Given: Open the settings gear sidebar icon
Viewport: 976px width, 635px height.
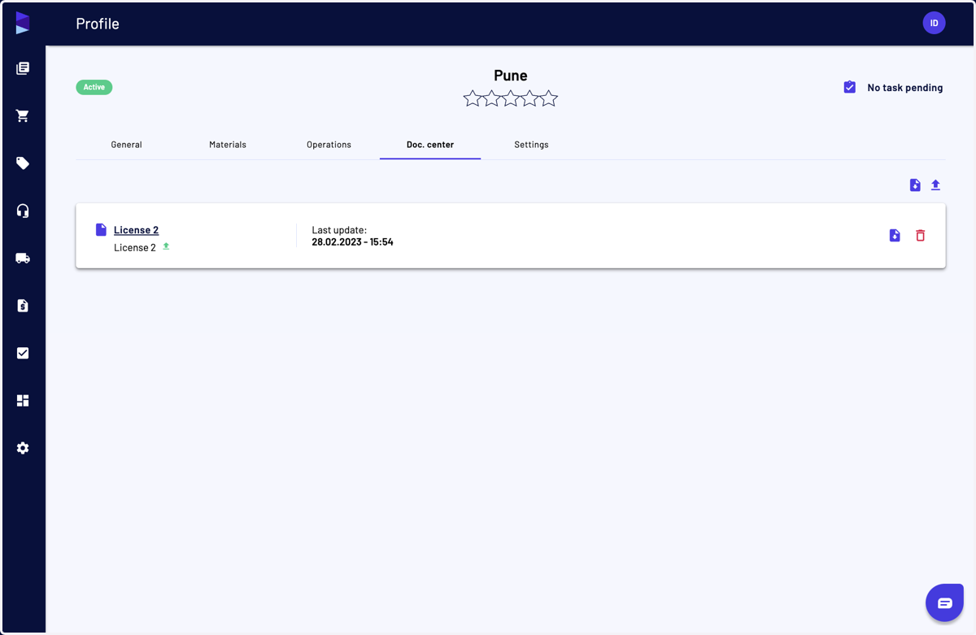Looking at the screenshot, I should point(23,448).
